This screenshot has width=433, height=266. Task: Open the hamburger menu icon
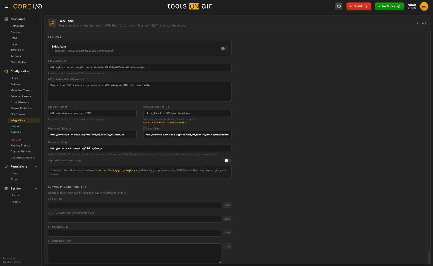pos(6,6)
